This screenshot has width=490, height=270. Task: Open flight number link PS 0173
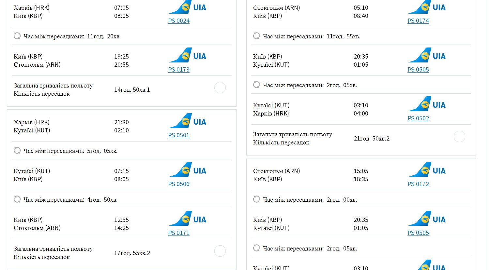(x=179, y=70)
